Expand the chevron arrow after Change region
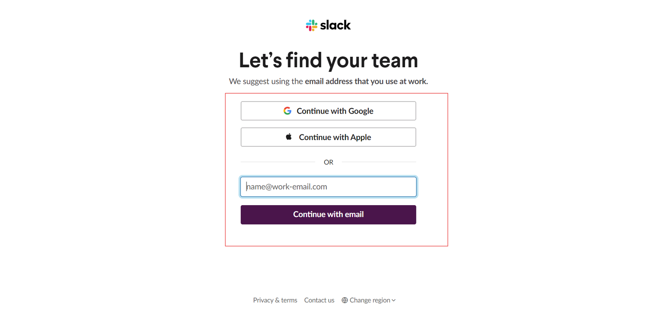 (394, 300)
